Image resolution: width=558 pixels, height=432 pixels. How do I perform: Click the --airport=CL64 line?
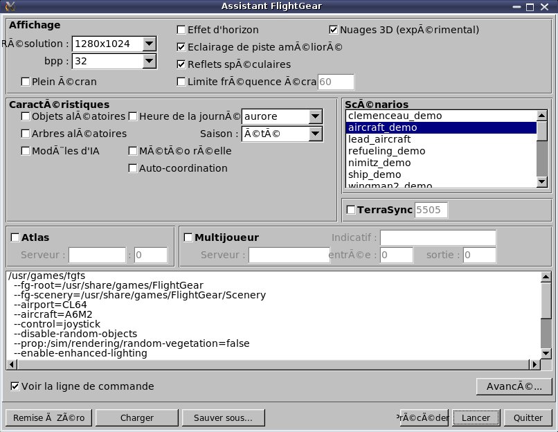pyautogui.click(x=50, y=305)
